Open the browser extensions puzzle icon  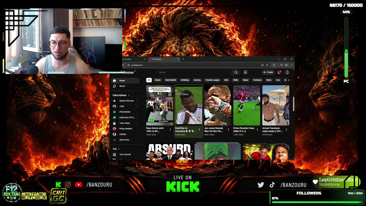point(274,65)
